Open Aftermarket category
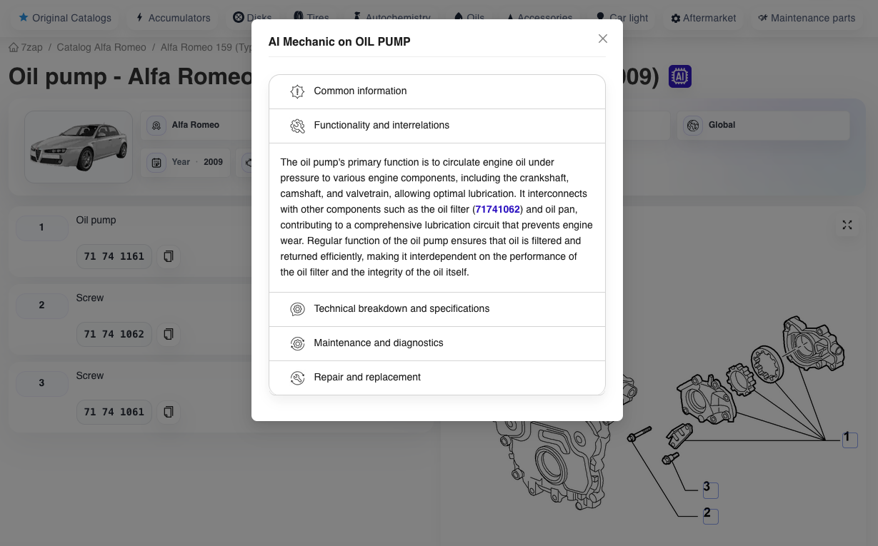 [x=704, y=18]
